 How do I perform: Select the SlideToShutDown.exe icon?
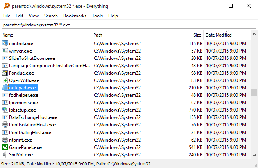[x=5, y=58]
